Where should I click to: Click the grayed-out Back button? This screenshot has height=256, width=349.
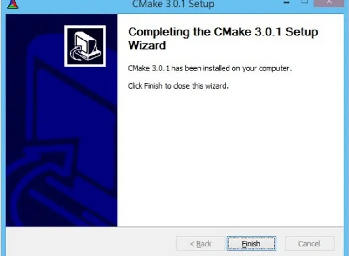(x=200, y=243)
